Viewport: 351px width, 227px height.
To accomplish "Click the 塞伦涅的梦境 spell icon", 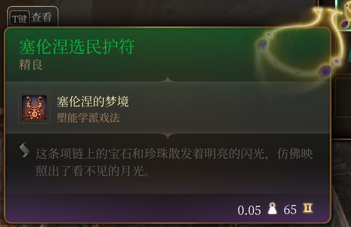I will pos(34,107).
